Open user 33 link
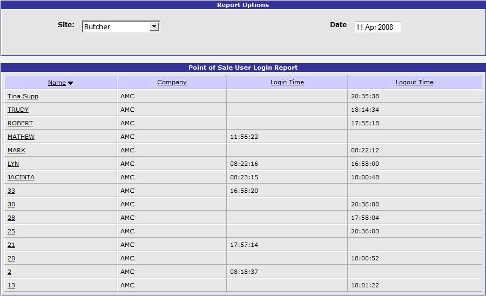This screenshot has width=486, height=296. pyautogui.click(x=11, y=191)
